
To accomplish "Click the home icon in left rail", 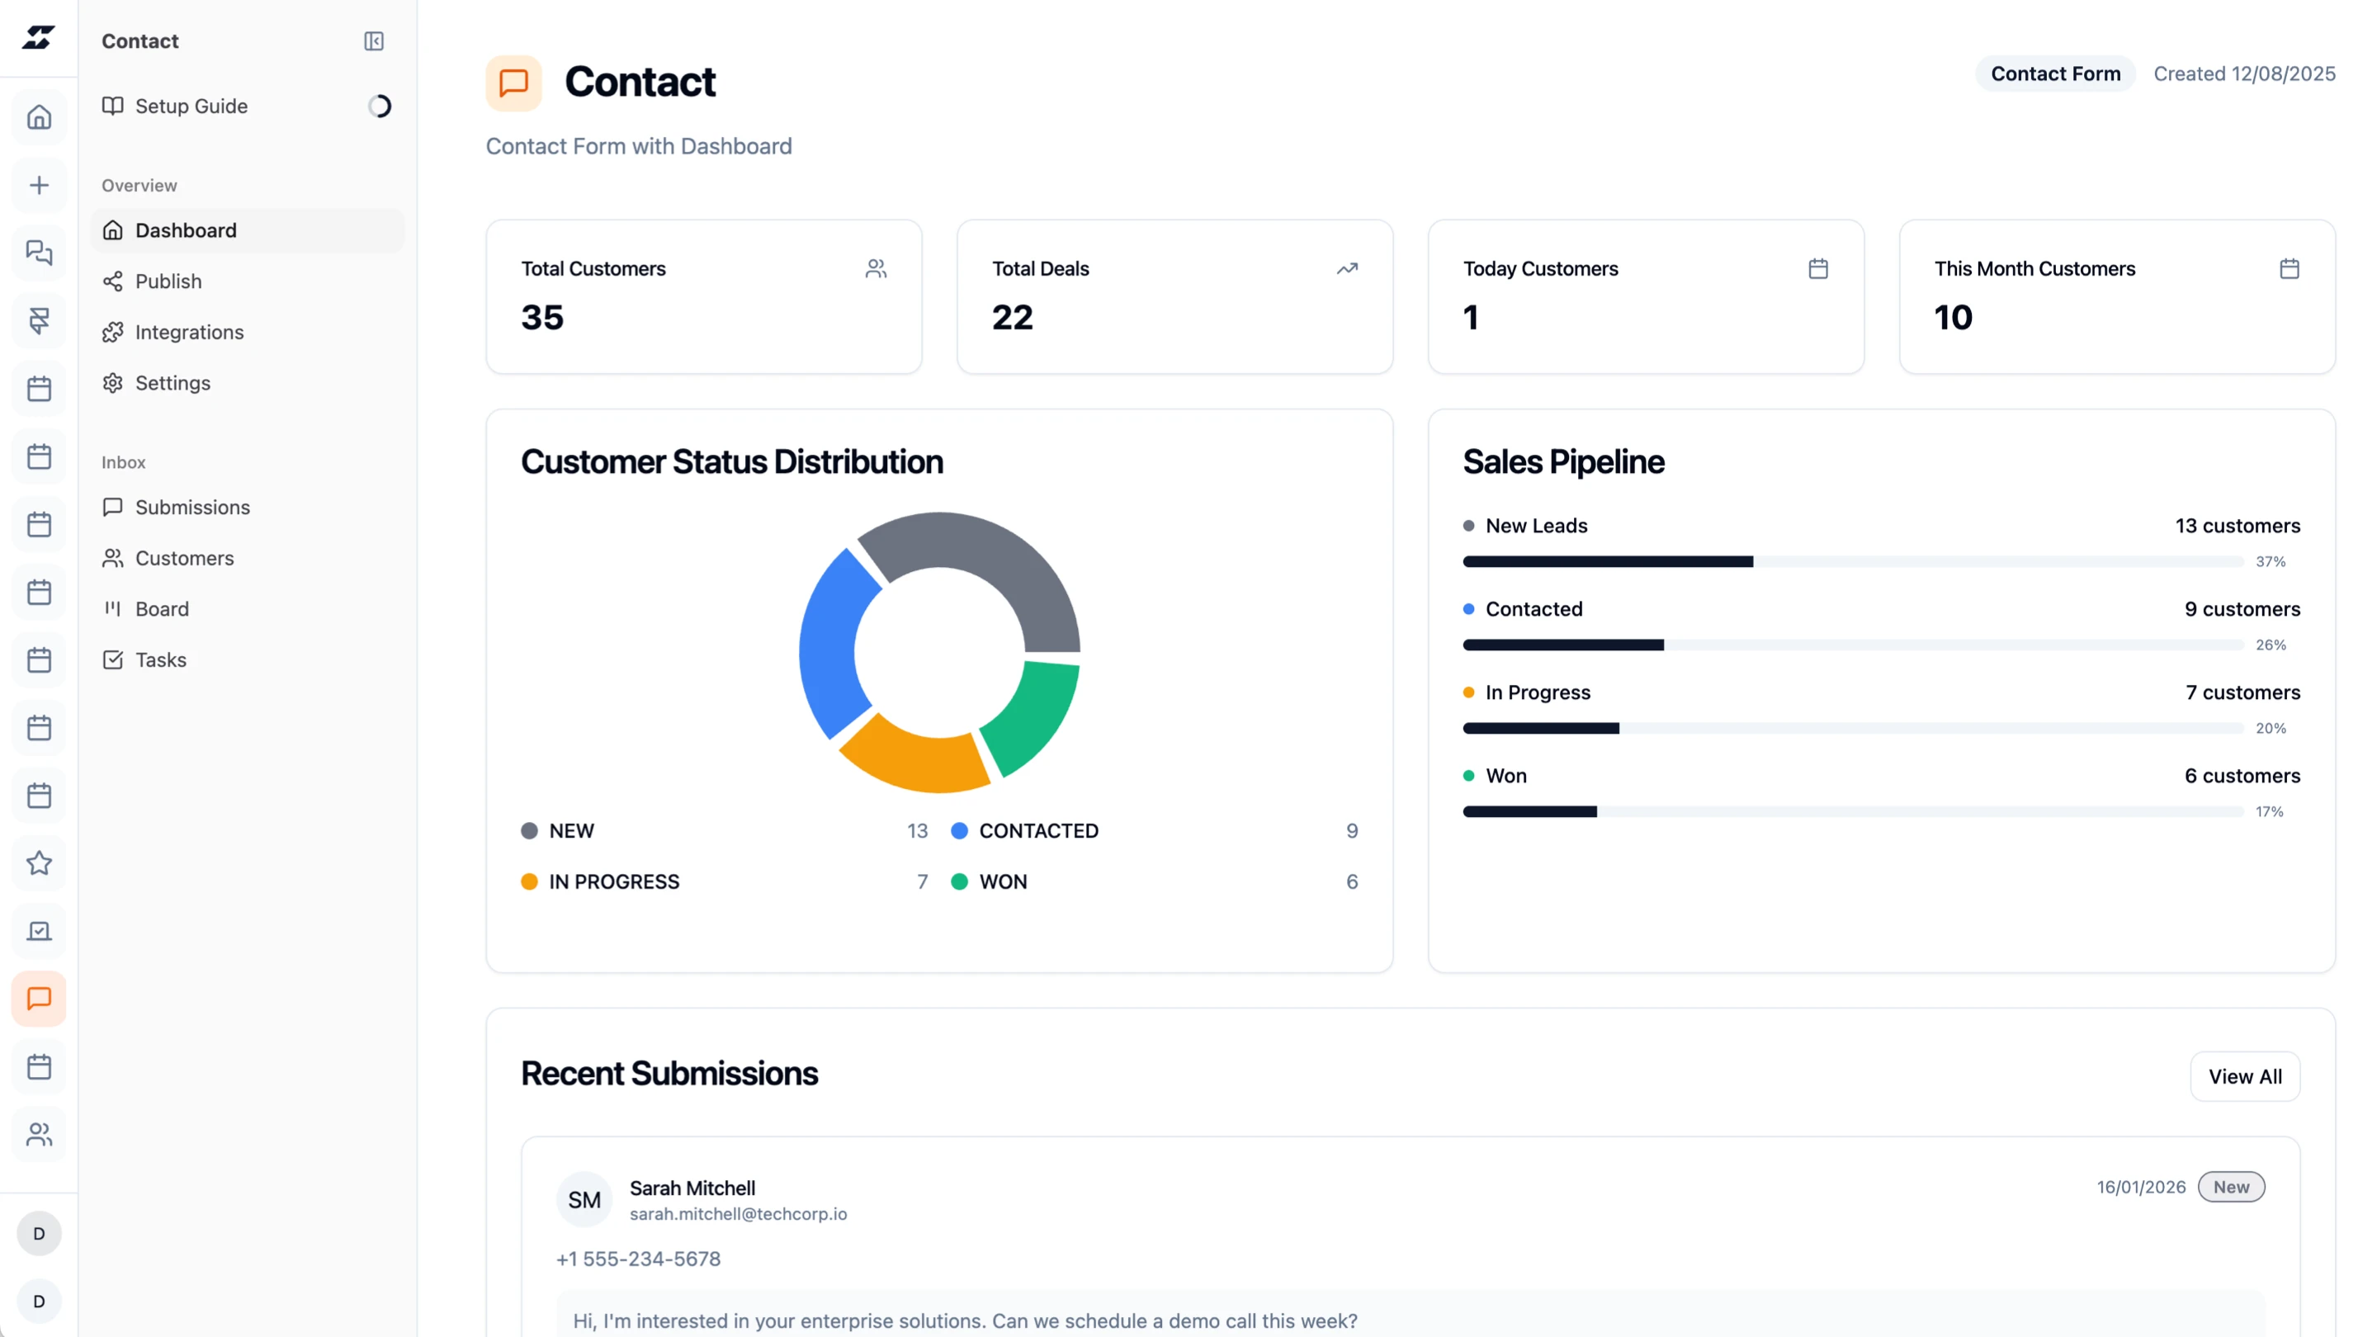I will coord(39,117).
